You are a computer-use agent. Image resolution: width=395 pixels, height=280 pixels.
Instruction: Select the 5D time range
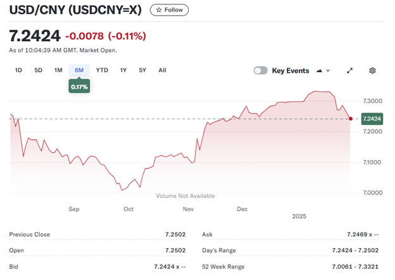coord(38,70)
